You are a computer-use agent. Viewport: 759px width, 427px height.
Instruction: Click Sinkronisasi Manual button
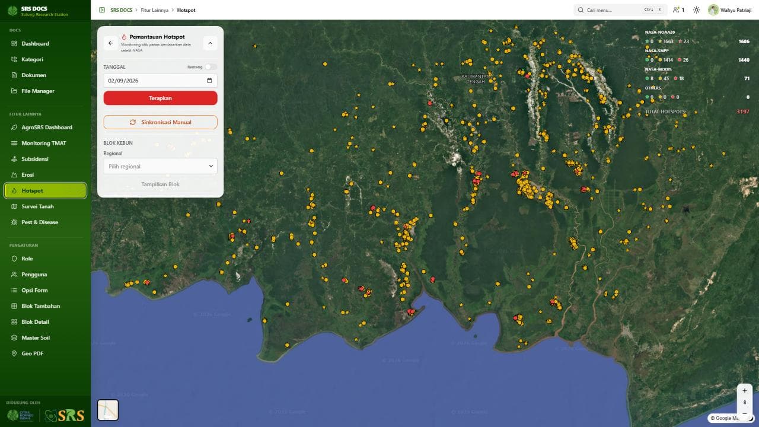click(160, 122)
